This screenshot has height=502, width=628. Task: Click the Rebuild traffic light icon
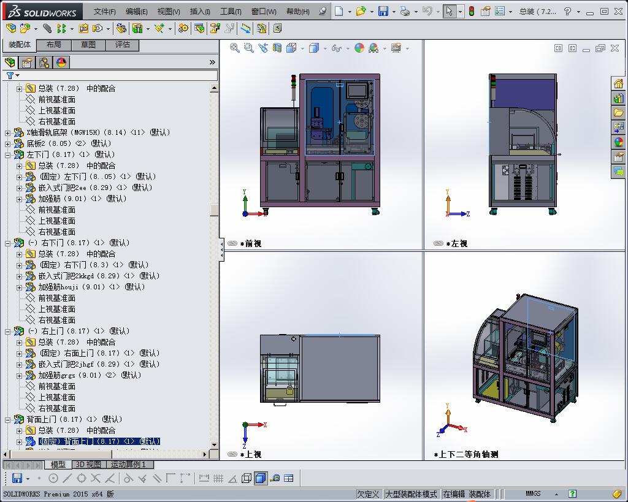[472, 11]
